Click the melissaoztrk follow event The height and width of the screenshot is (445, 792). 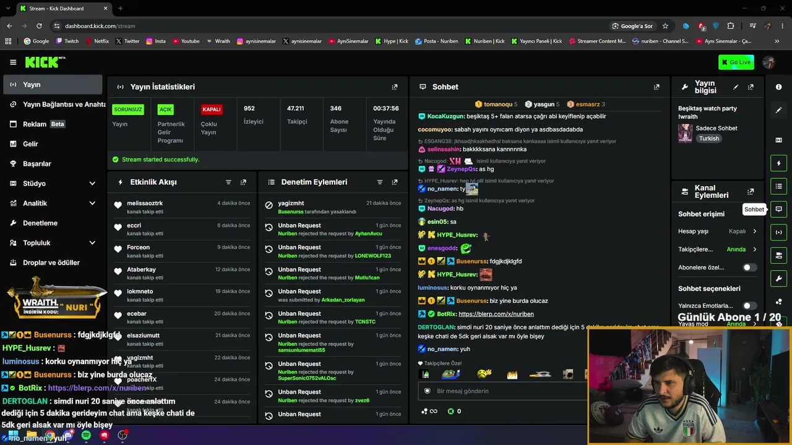182,207
